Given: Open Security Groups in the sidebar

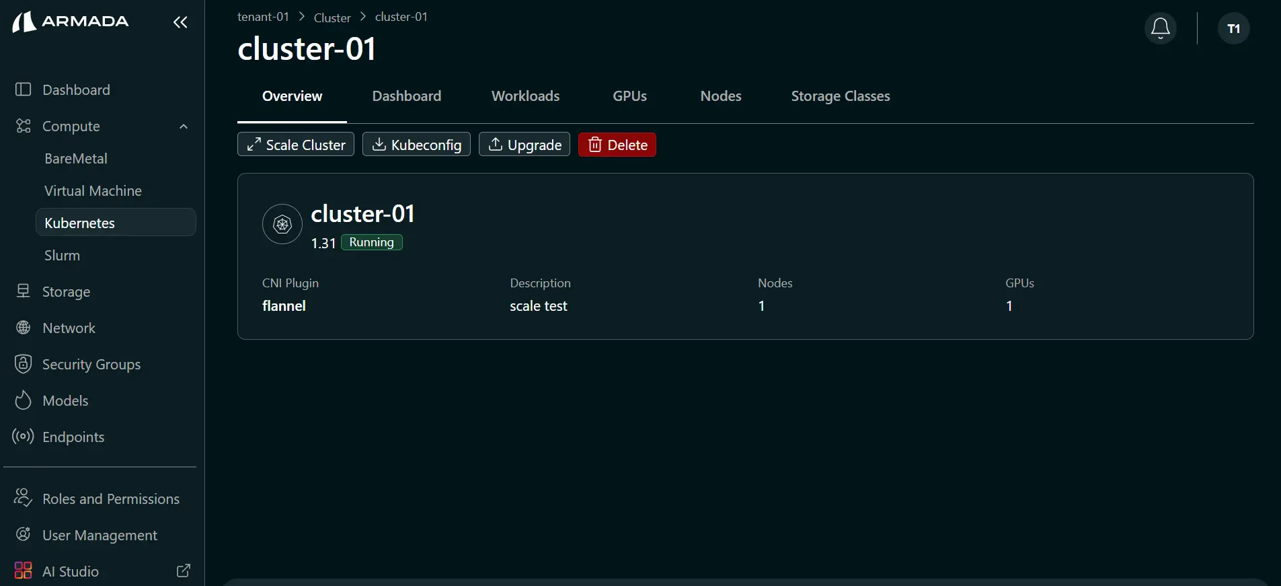Looking at the screenshot, I should (x=91, y=364).
